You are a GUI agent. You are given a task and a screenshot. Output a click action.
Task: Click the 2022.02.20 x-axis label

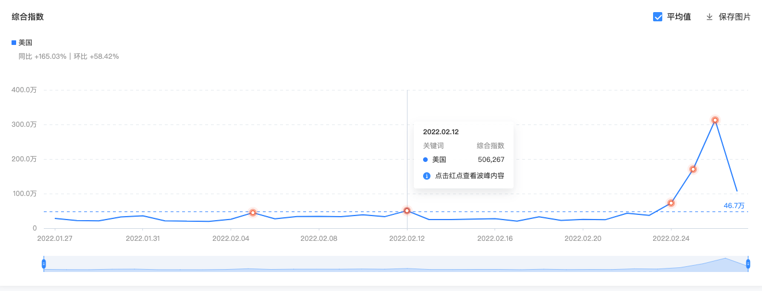582,237
